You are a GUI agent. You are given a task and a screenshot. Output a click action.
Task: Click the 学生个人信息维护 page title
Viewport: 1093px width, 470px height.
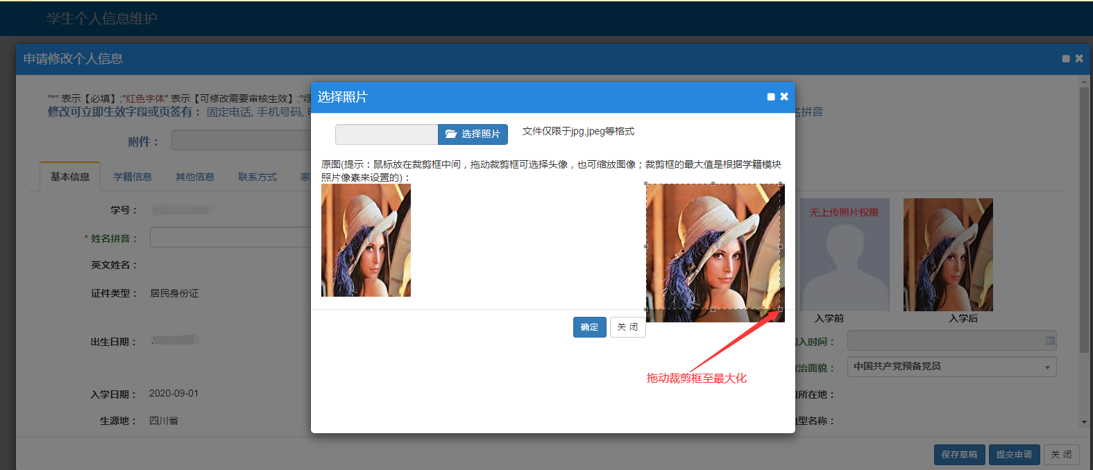pyautogui.click(x=102, y=19)
